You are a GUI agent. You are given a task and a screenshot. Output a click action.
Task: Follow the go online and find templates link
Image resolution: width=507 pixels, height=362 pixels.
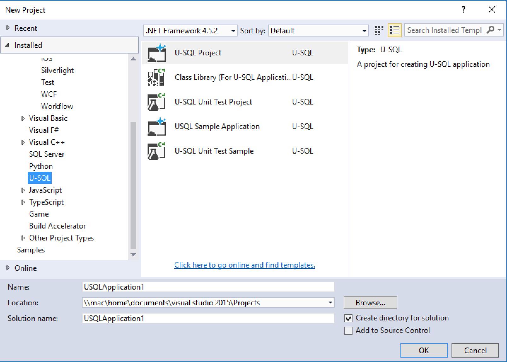245,265
